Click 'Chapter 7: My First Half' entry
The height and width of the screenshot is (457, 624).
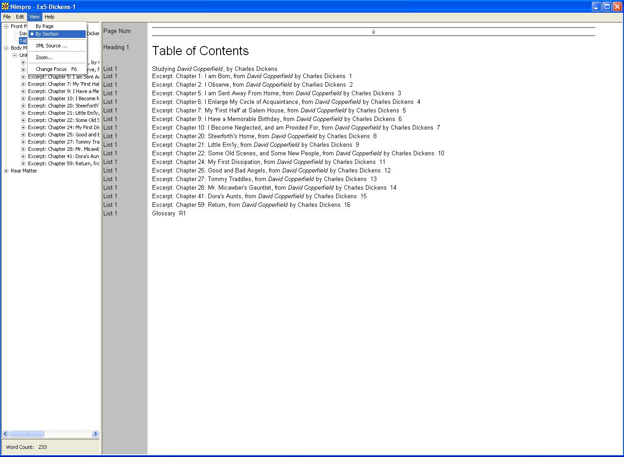[279, 111]
